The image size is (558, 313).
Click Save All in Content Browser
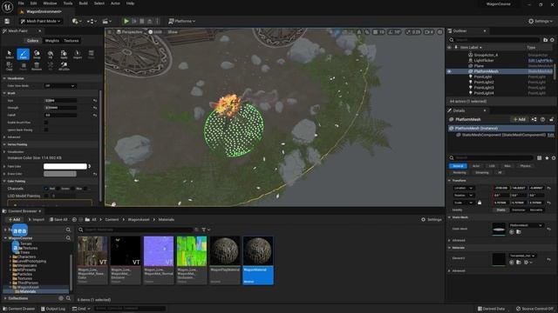tap(58, 220)
